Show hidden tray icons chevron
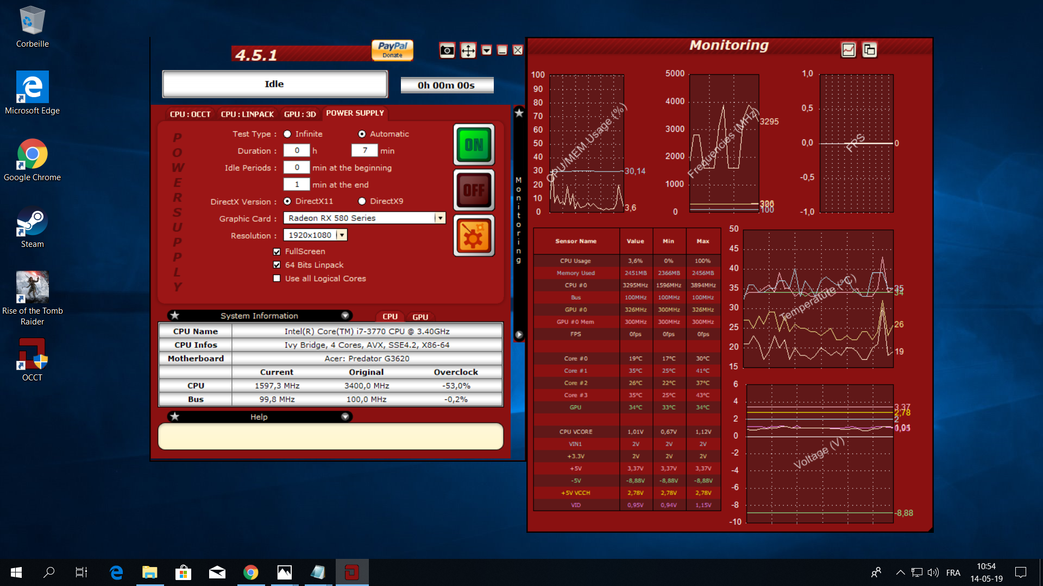This screenshot has width=1043, height=586. tap(900, 572)
